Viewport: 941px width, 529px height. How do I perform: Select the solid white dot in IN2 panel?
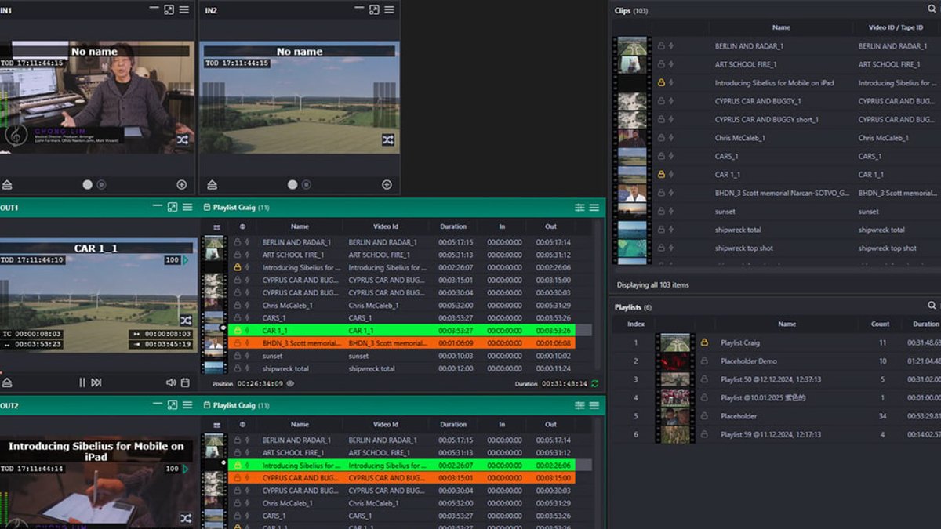[292, 185]
